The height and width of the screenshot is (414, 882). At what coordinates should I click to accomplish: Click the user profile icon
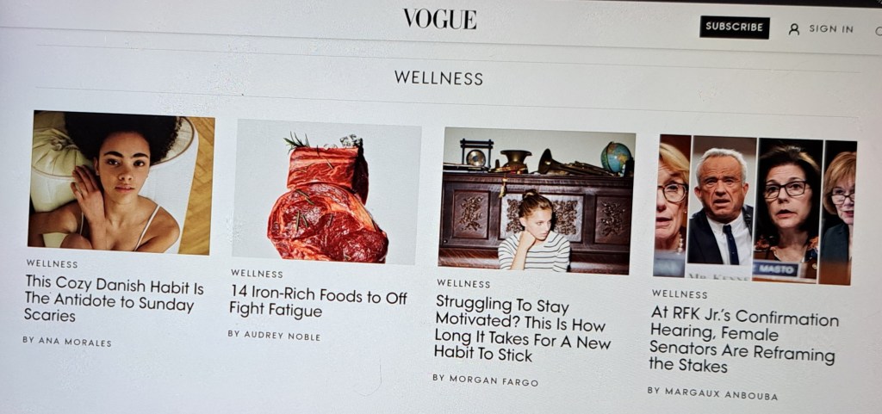[793, 29]
